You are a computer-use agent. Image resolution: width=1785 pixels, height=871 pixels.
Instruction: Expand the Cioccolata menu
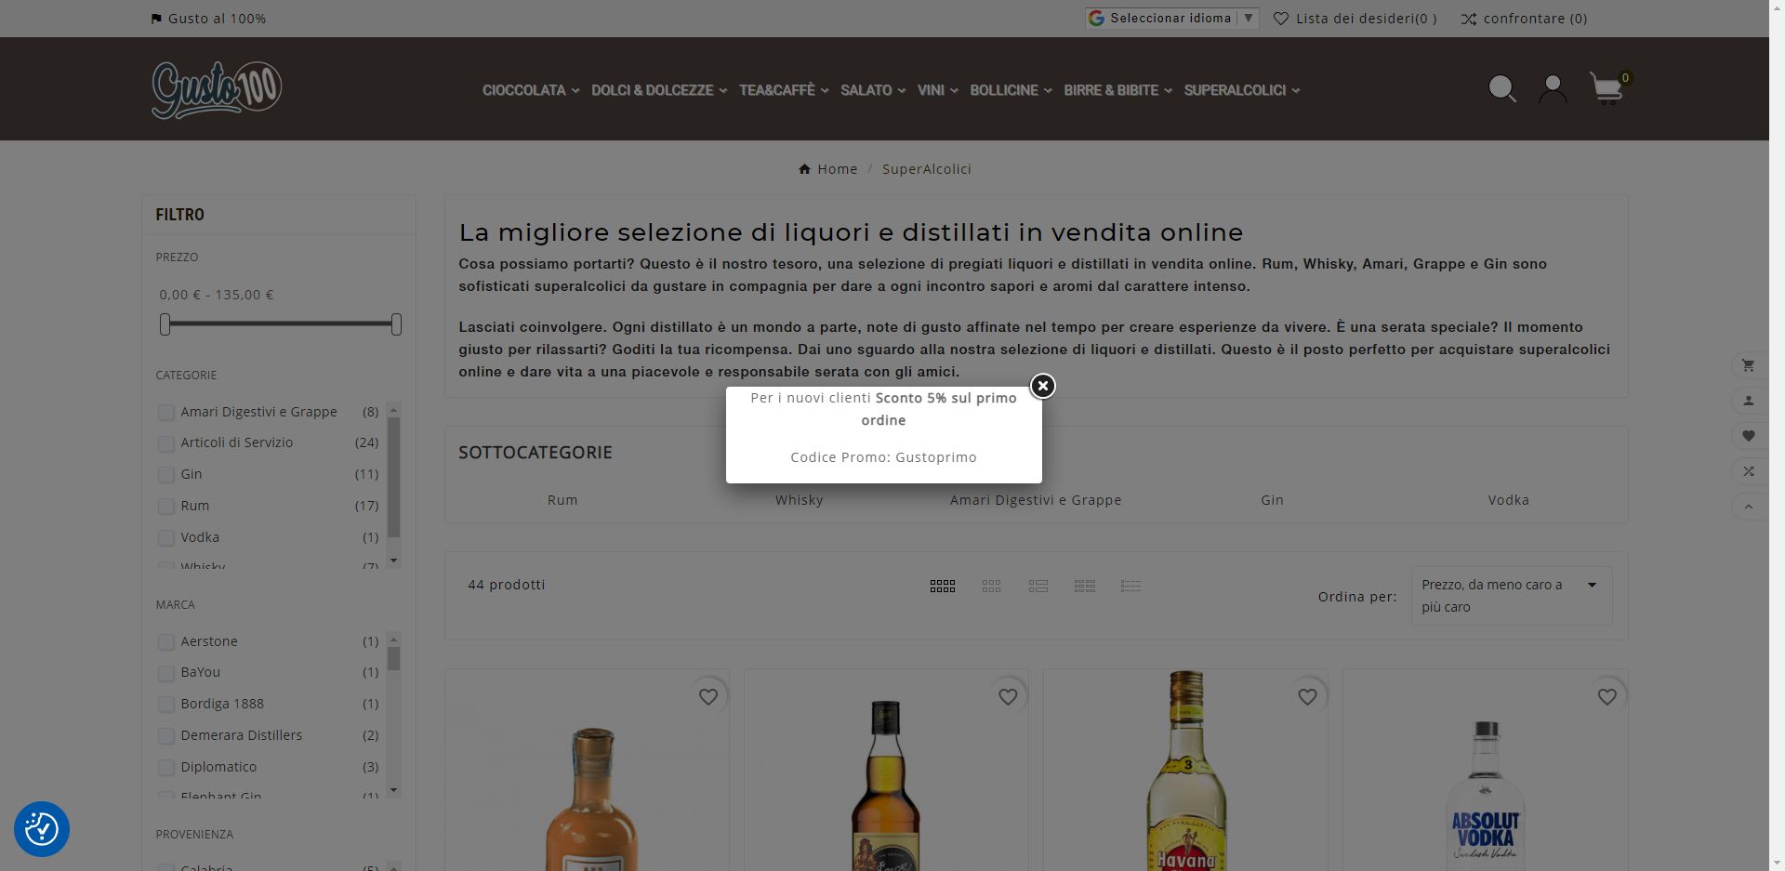(531, 90)
